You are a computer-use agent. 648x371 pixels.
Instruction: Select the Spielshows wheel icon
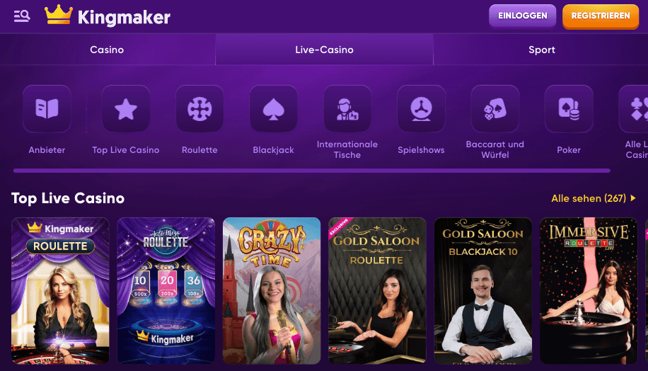421,109
